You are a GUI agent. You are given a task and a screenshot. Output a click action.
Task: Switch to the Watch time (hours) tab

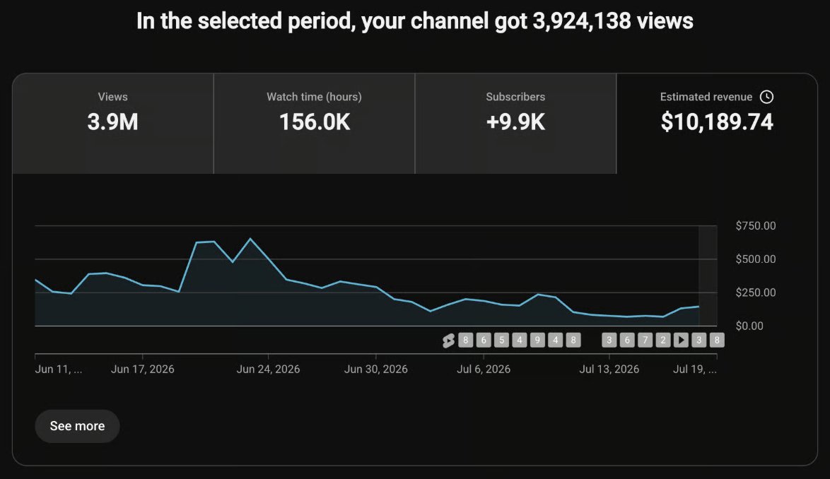(315, 124)
